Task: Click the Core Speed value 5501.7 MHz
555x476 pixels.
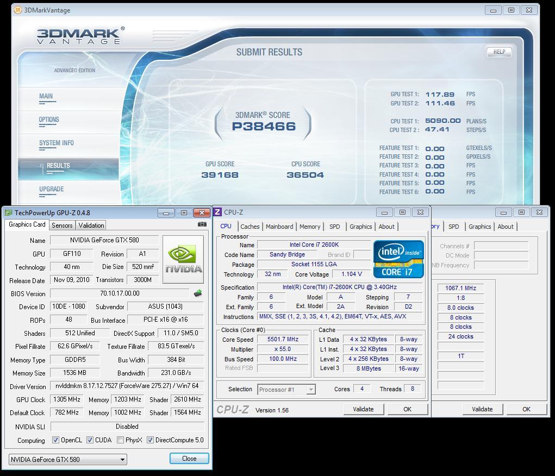Action: [x=283, y=339]
